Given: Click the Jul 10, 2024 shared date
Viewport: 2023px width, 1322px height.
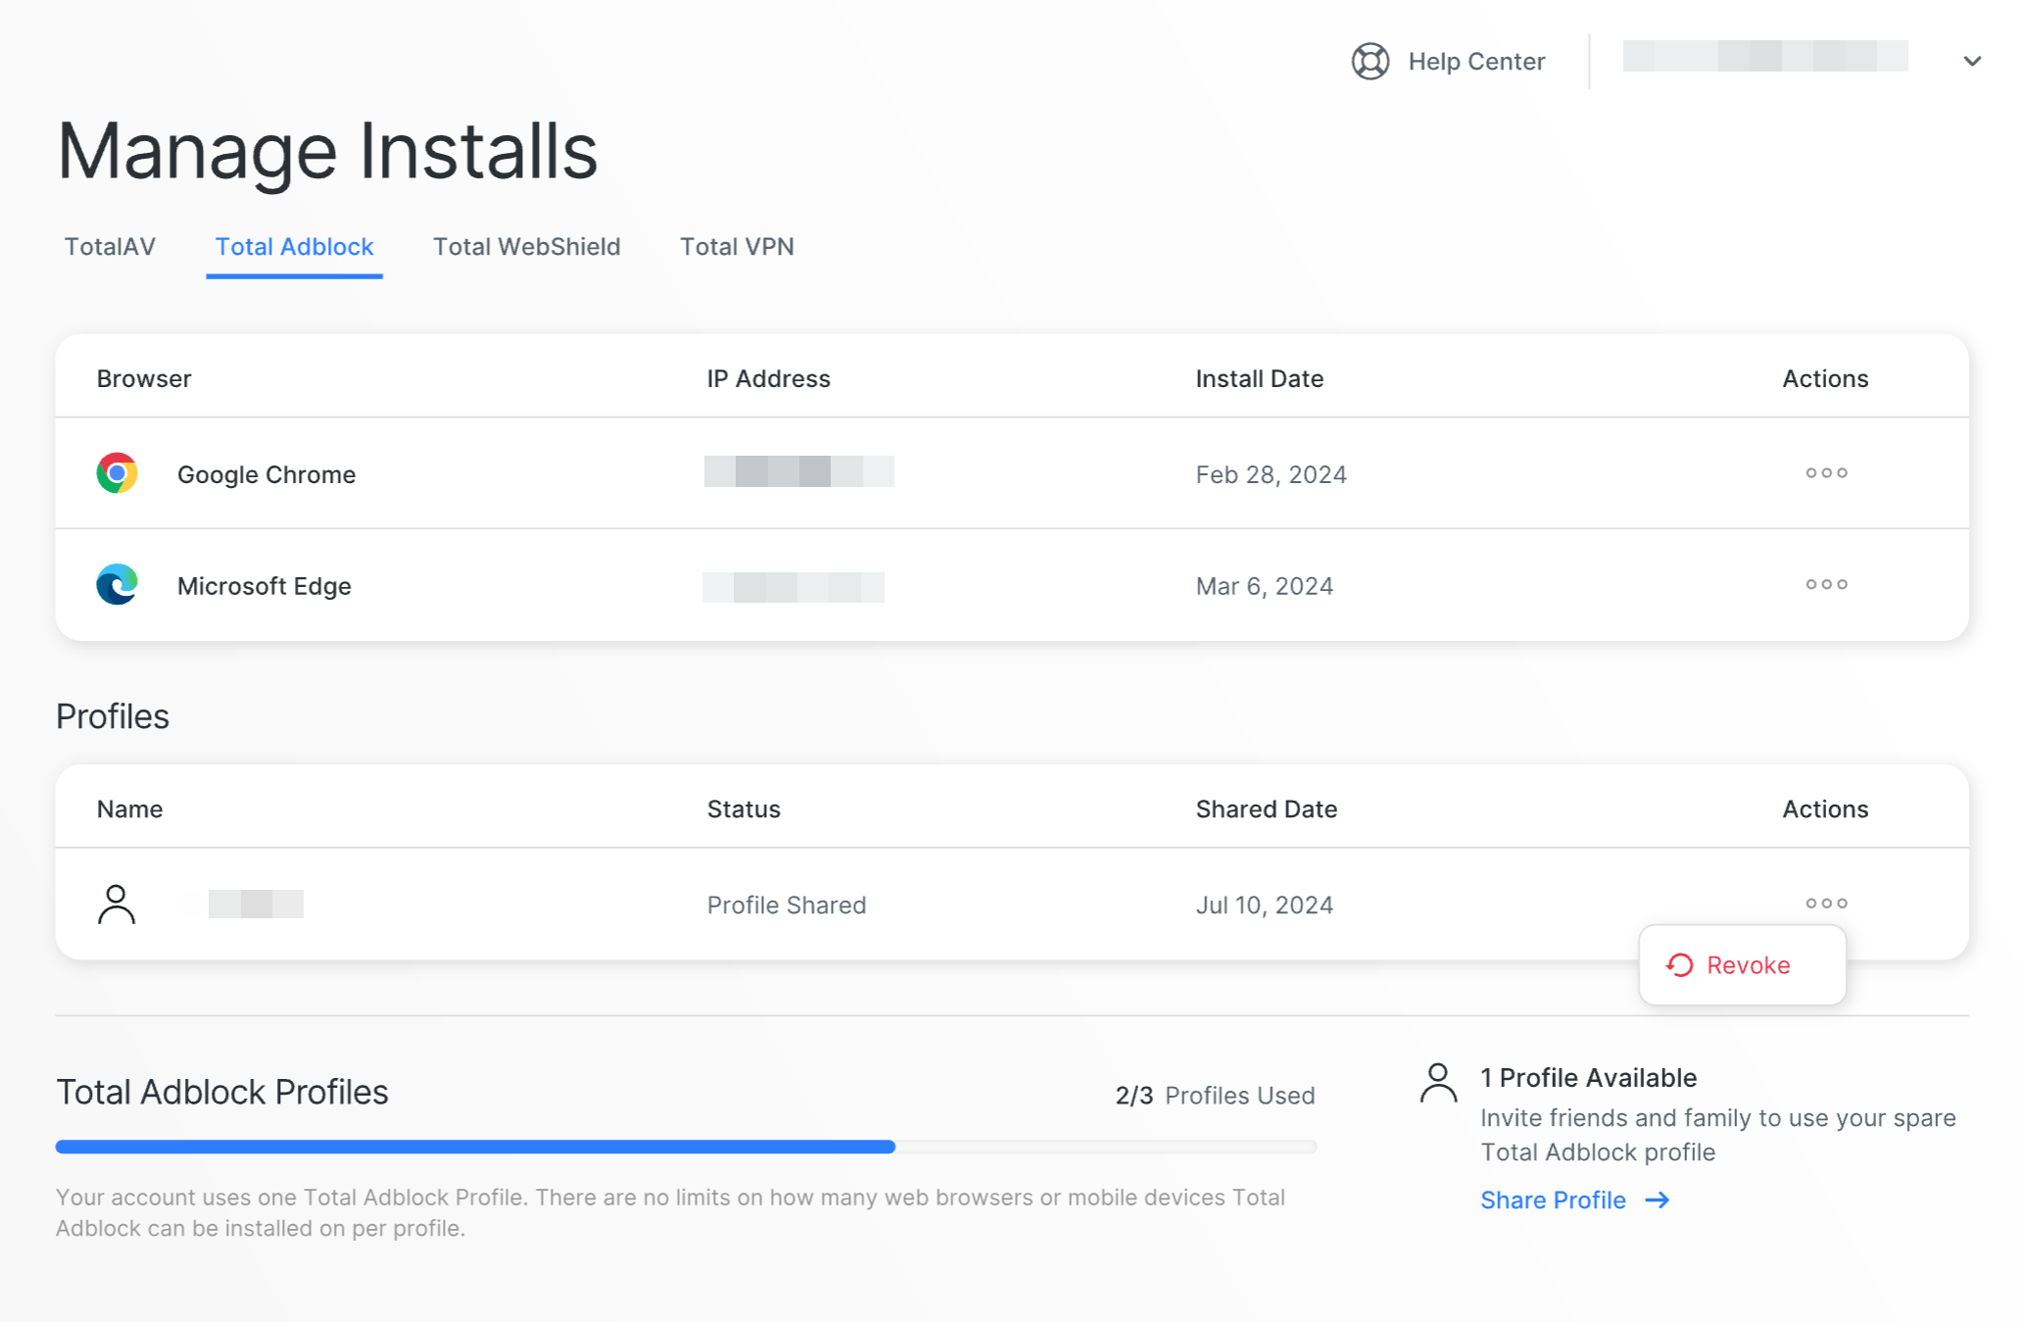Looking at the screenshot, I should point(1264,905).
